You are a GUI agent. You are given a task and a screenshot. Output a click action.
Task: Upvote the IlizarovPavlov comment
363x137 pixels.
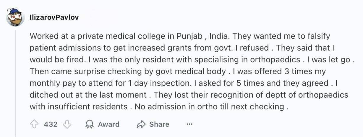click(x=35, y=124)
